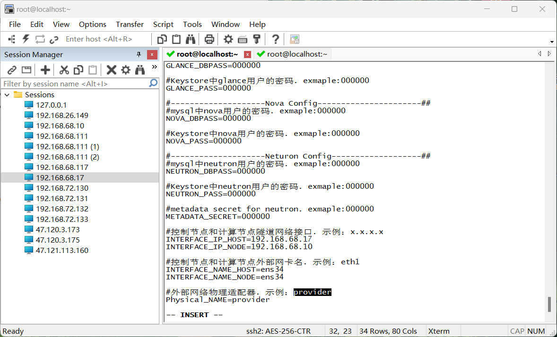Viewport: 557px width, 337px height.
Task: Click the main toolbar Find binoculars icon
Action: 191,39
